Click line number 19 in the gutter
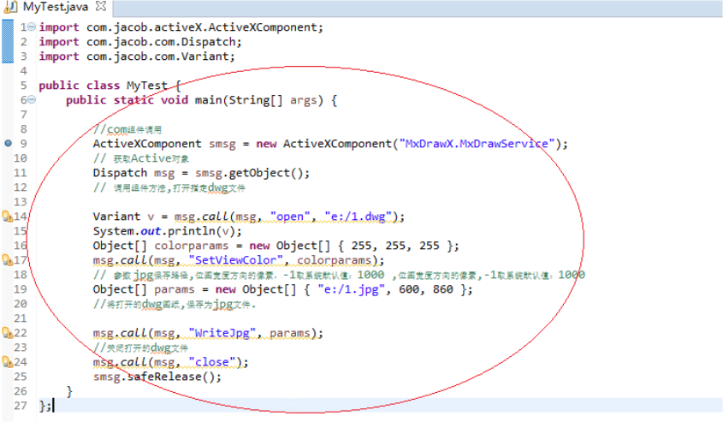 coord(21,289)
